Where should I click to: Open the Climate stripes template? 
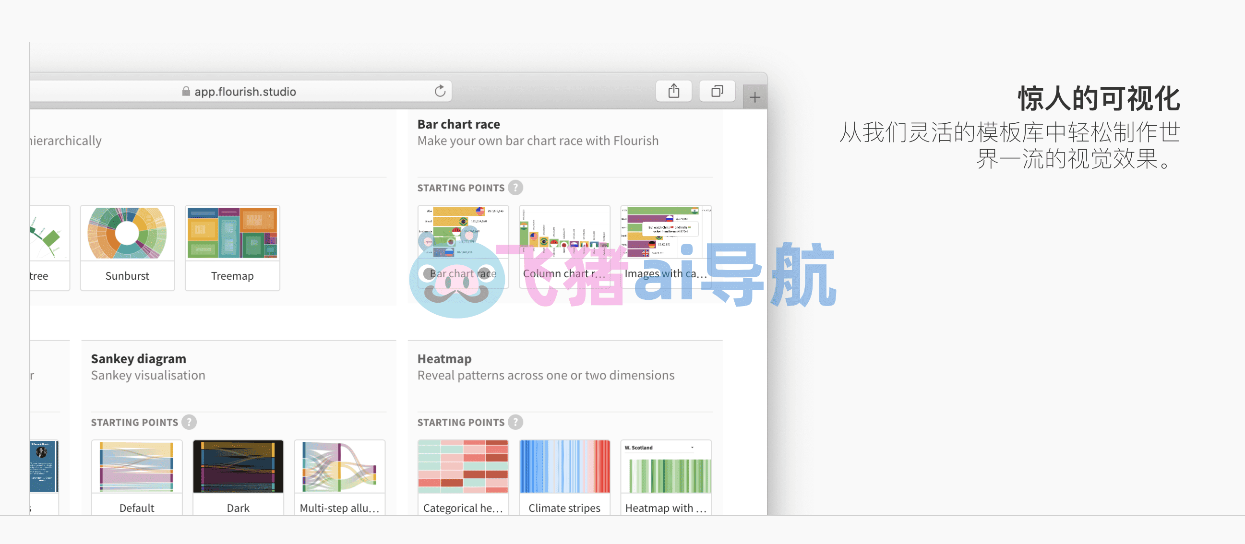[564, 477]
